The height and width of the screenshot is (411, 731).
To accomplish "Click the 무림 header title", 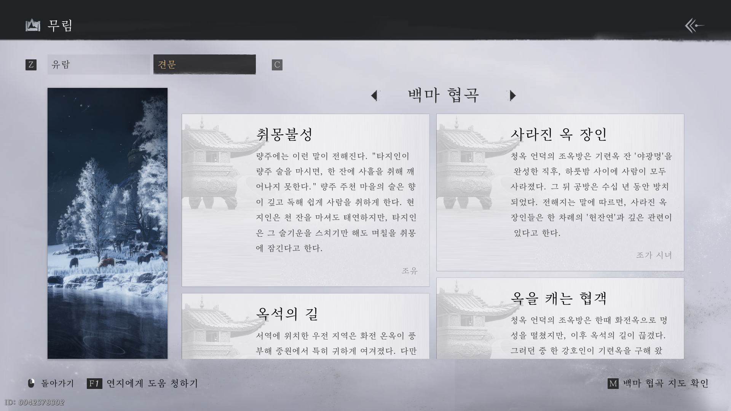I will [60, 25].
